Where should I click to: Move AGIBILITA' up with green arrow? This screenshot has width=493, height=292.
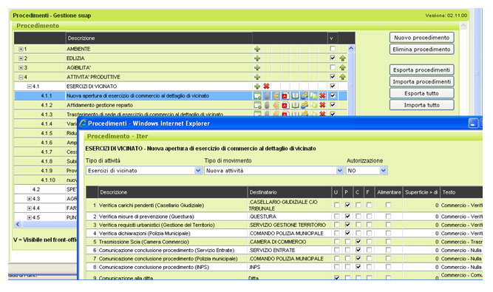(342, 67)
